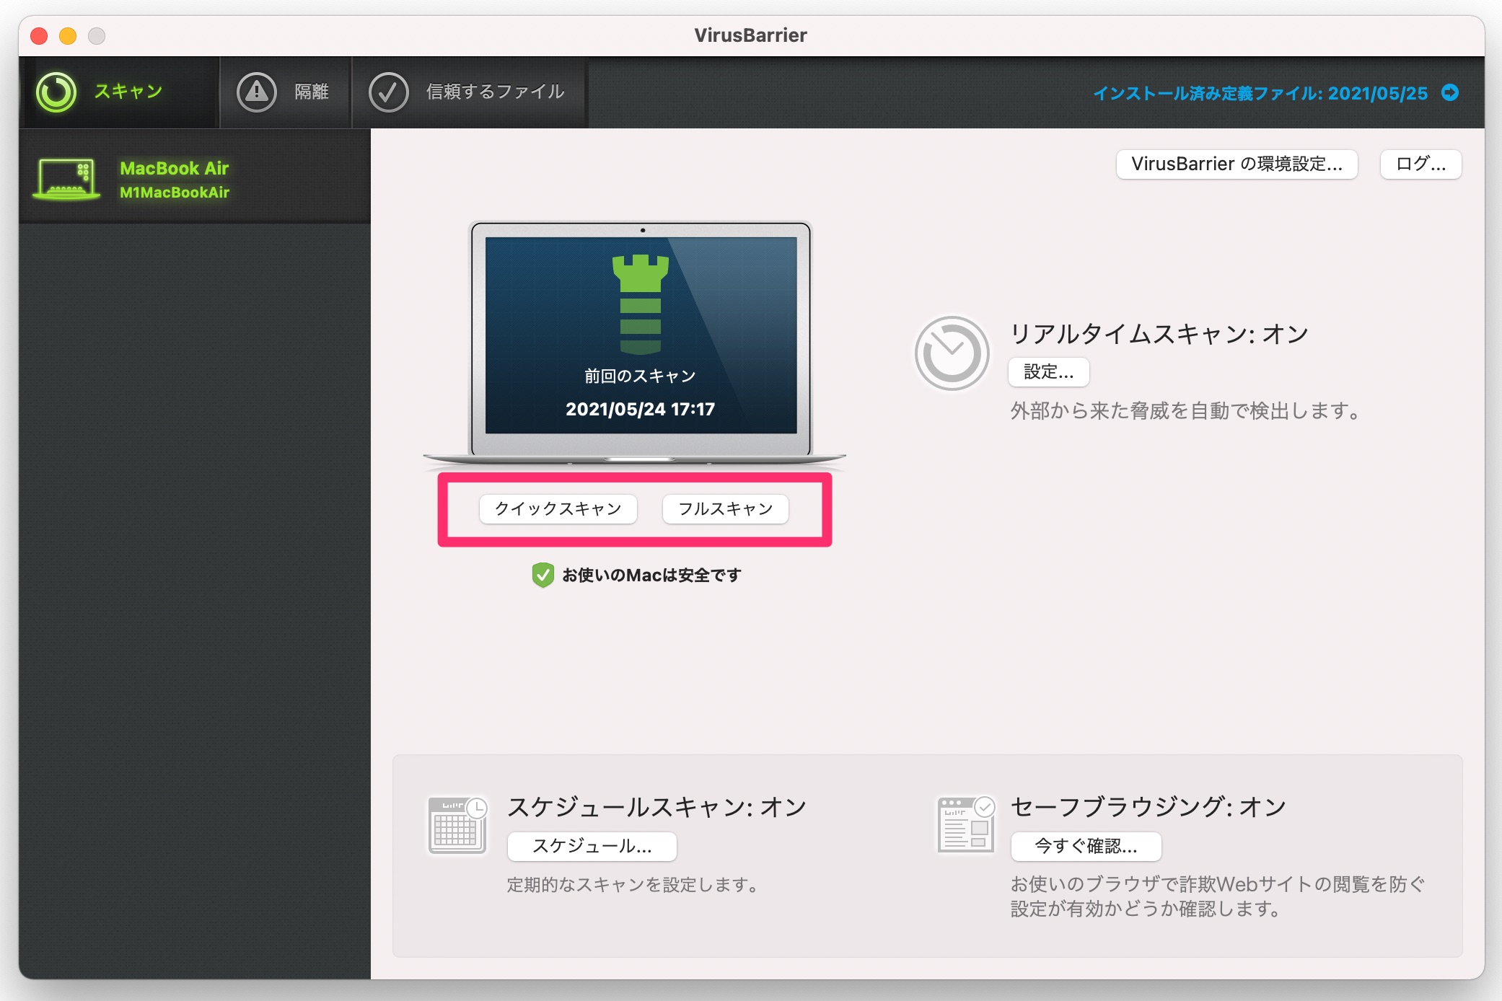The width and height of the screenshot is (1502, 1001).
Task: Click 定期的なスキャンを設定します text
Action: click(x=633, y=885)
